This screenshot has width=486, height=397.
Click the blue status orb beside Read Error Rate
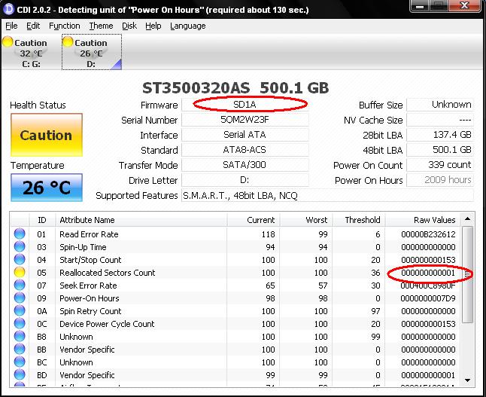point(20,234)
